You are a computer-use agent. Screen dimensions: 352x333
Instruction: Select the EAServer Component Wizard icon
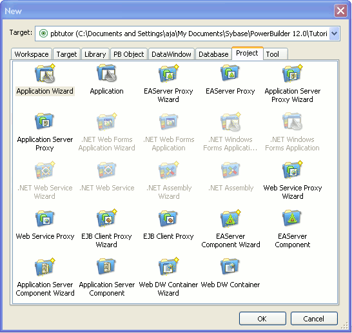(x=231, y=219)
